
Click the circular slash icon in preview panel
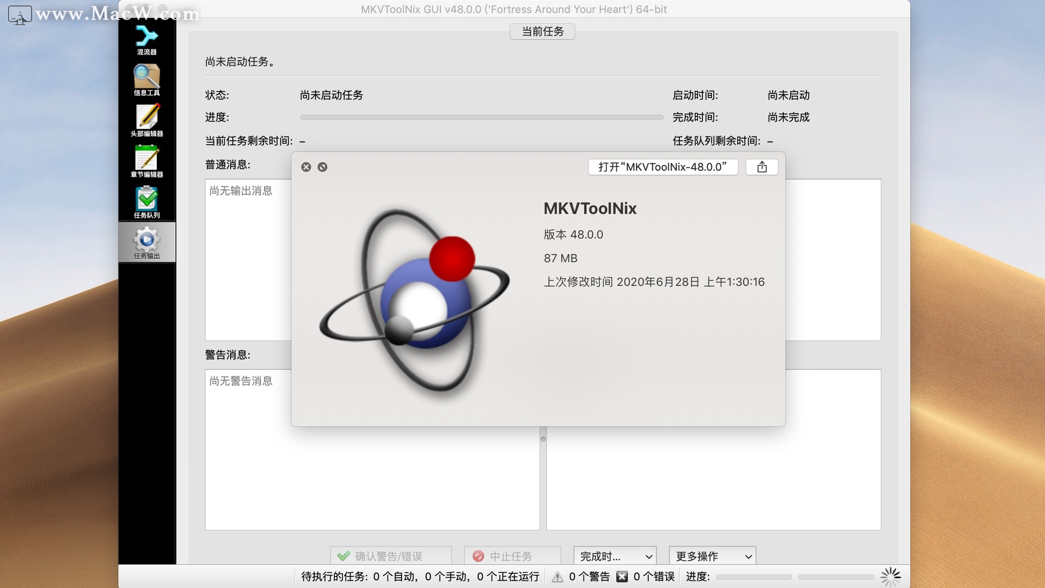coord(323,167)
